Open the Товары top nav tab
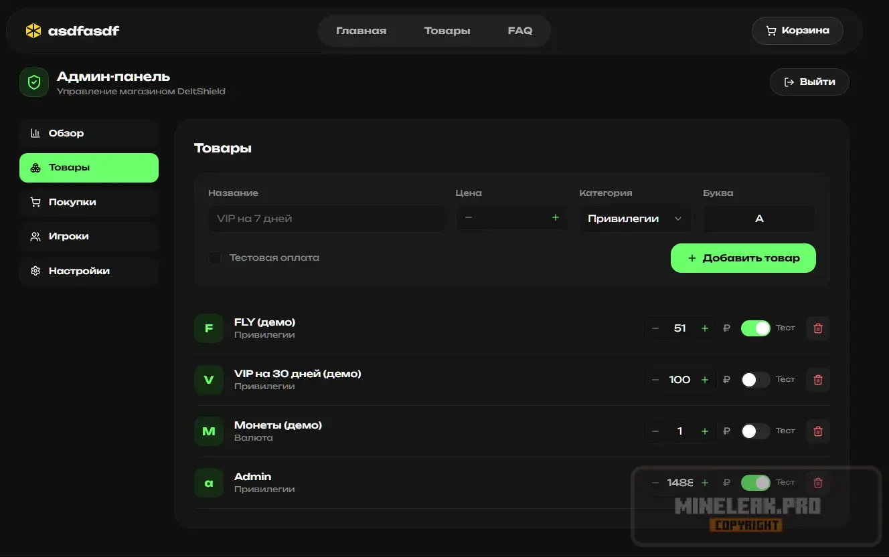889x557 pixels. coord(447,31)
